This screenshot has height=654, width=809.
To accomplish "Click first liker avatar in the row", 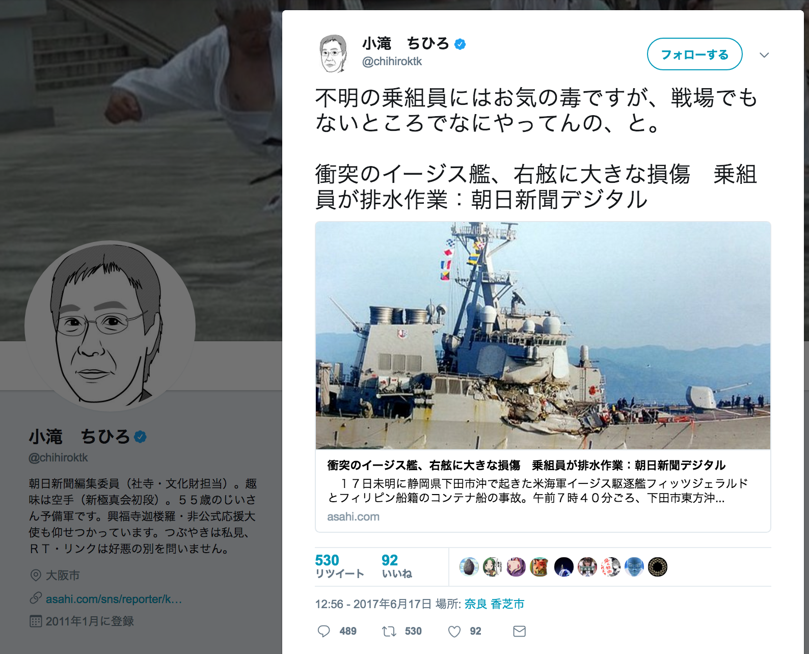I will (x=469, y=567).
